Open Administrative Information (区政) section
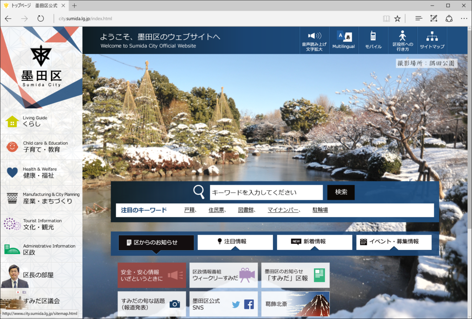The image size is (472, 319). pyautogui.click(x=41, y=249)
